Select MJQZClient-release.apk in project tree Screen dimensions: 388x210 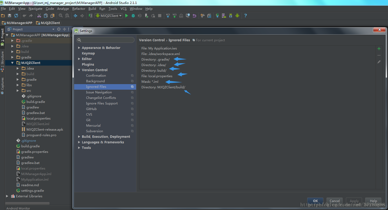pos(45,130)
